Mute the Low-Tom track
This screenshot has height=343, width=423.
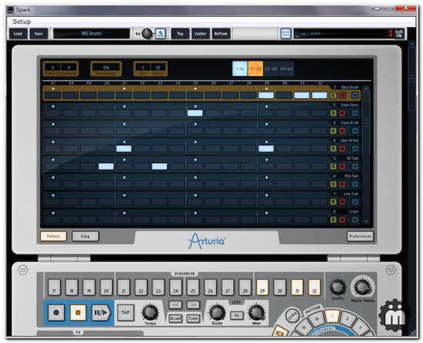[x=342, y=202]
